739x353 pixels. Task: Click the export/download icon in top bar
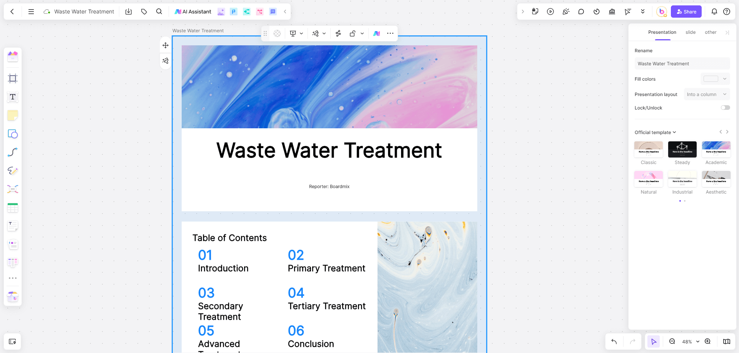coord(129,12)
